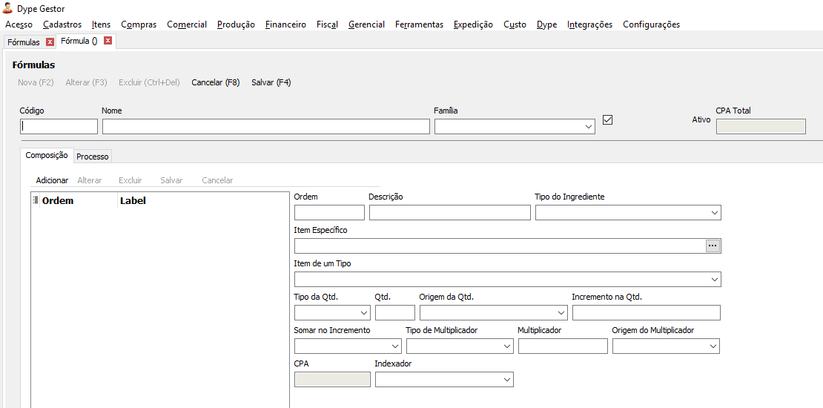Expand the Indexador dropdown
The width and height of the screenshot is (823, 408).
tap(506, 380)
